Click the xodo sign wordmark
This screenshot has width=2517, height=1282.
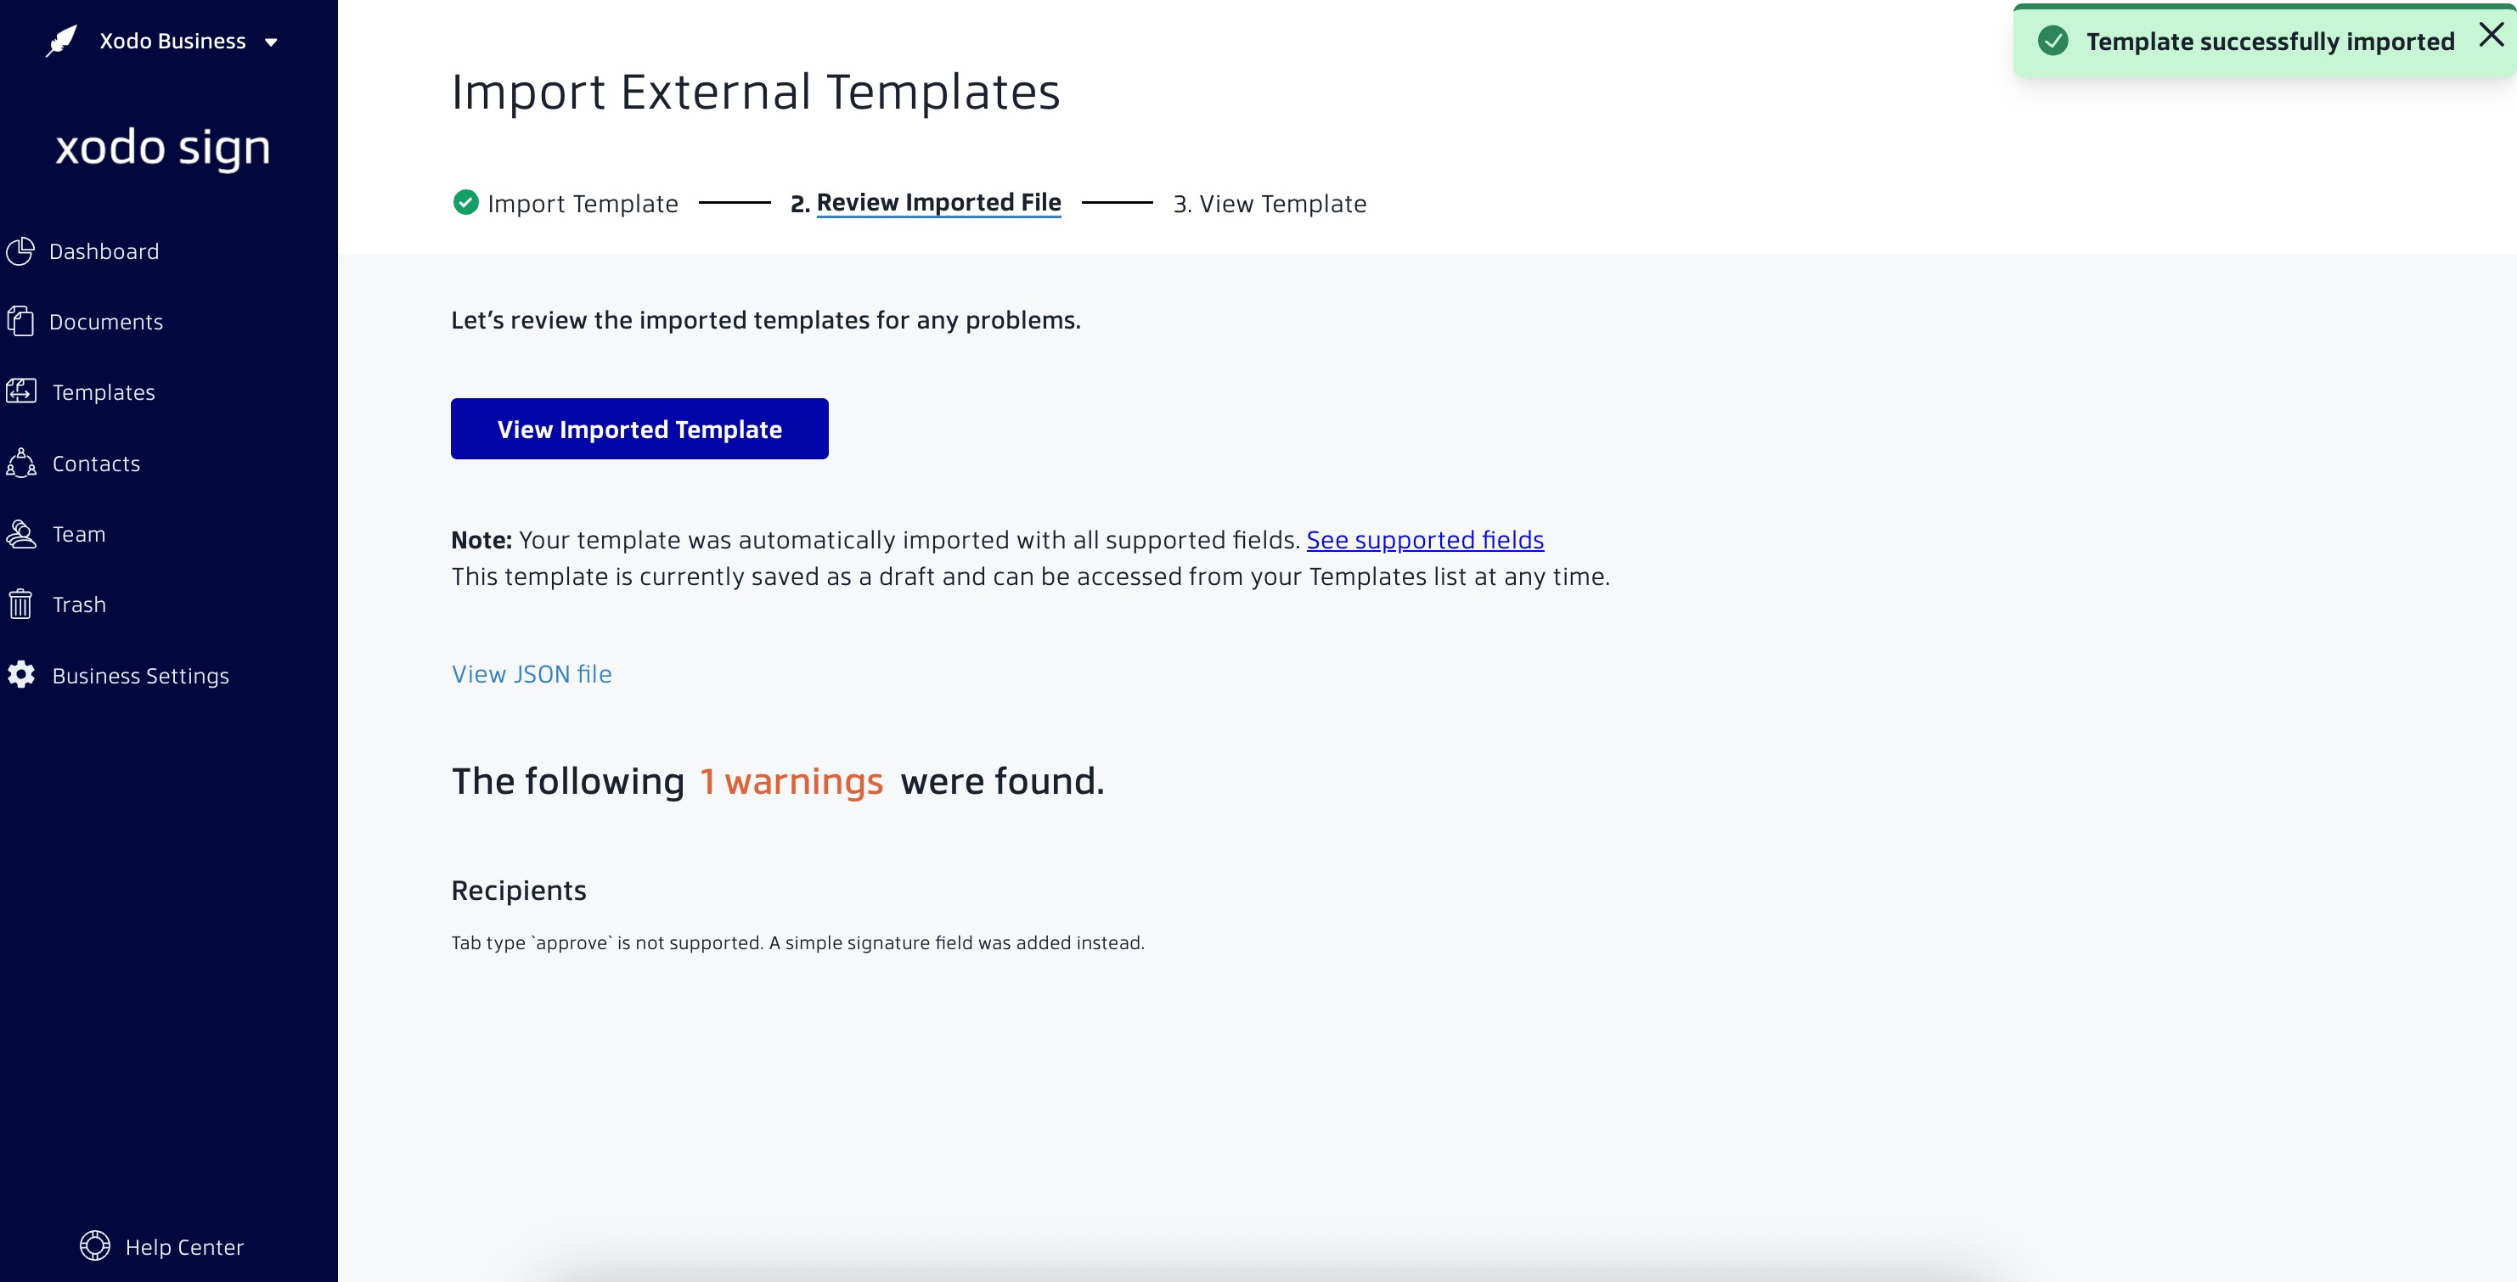tap(162, 147)
